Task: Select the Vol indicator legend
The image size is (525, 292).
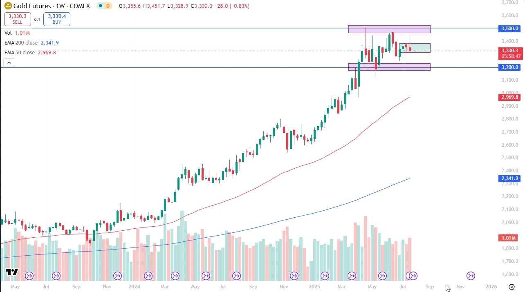Action: click(8, 33)
